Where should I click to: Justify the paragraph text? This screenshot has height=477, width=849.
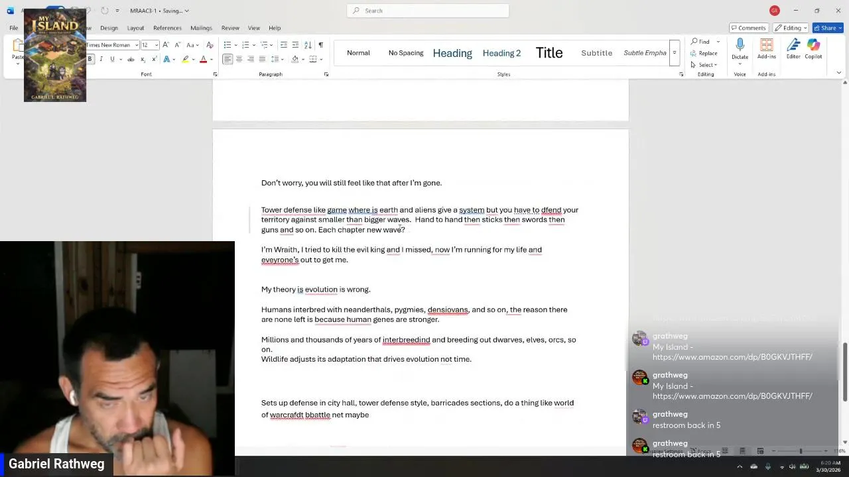pos(262,59)
